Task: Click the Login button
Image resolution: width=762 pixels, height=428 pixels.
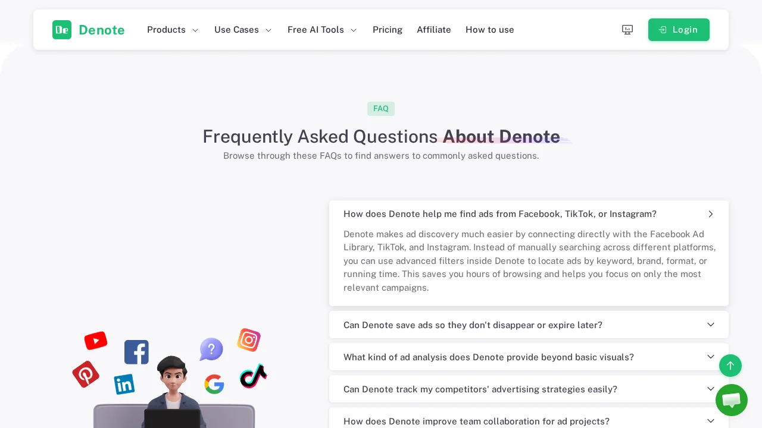Action: pyautogui.click(x=679, y=30)
